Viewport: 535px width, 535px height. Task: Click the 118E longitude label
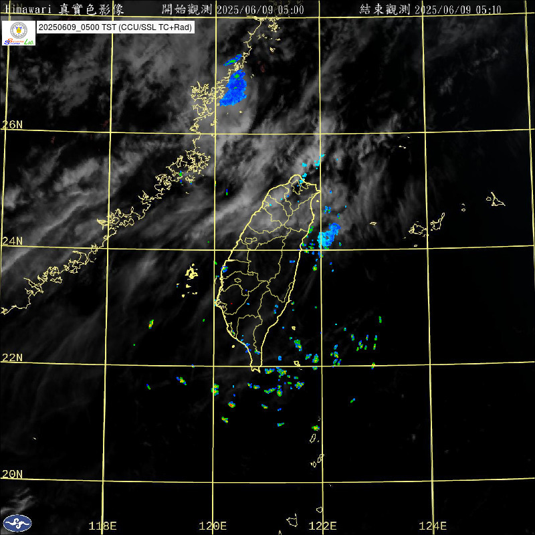coord(102,526)
